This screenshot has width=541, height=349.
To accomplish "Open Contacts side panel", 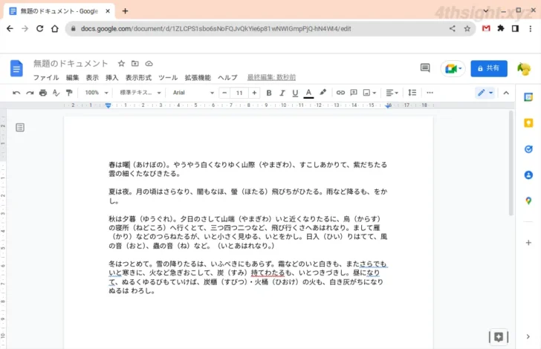I will pyautogui.click(x=528, y=174).
